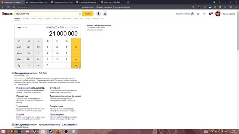Click the calculator parentheses key
Image resolution: width=239 pixels, height=134 pixels.
click(x=57, y=41)
